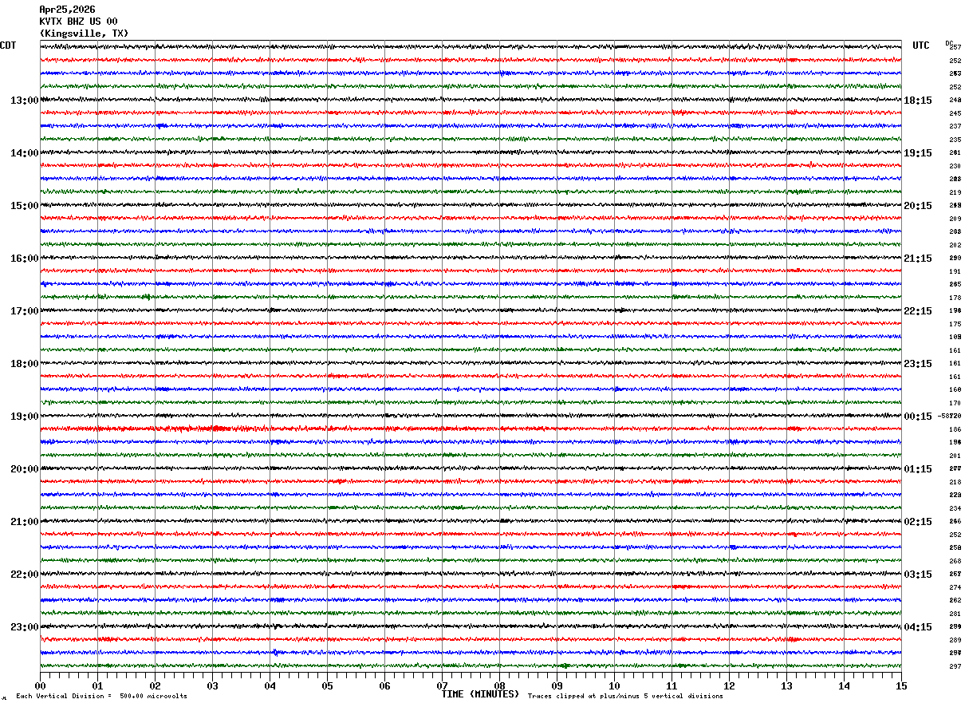The height and width of the screenshot is (707, 965).
Task: Click the 20:15 UTC row label
Action: point(918,206)
